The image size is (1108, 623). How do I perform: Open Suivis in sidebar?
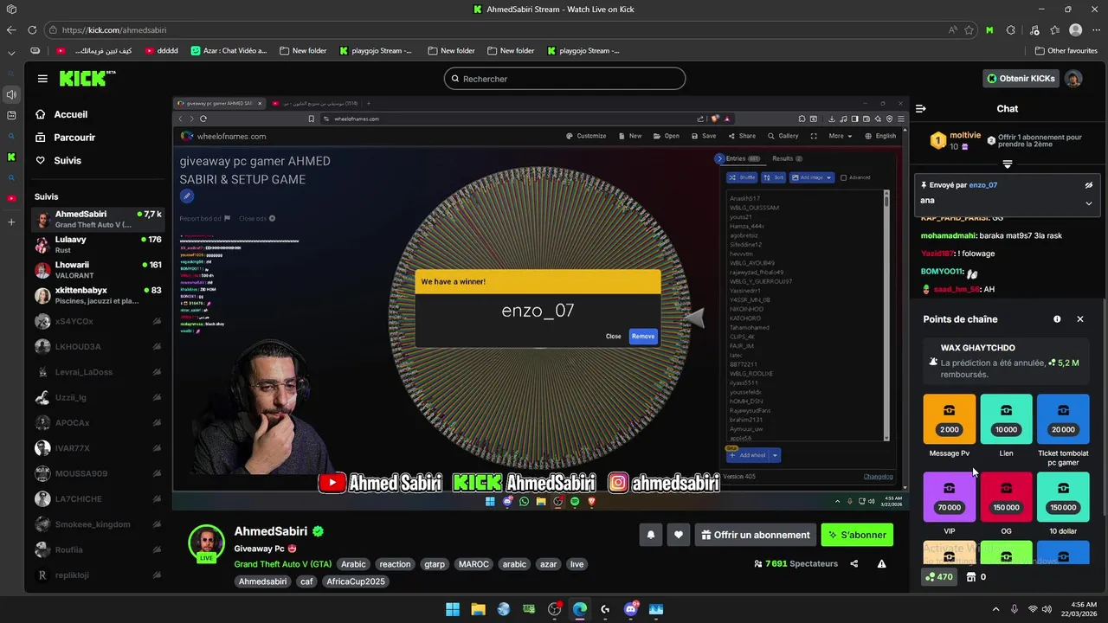click(x=68, y=161)
